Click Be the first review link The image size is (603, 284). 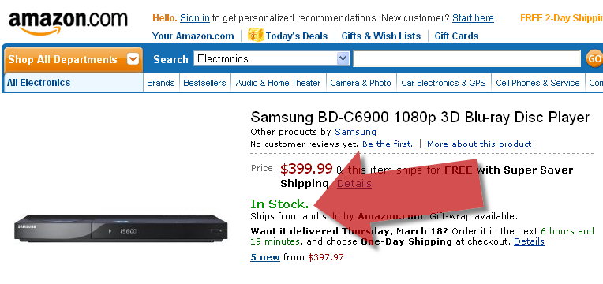point(388,144)
